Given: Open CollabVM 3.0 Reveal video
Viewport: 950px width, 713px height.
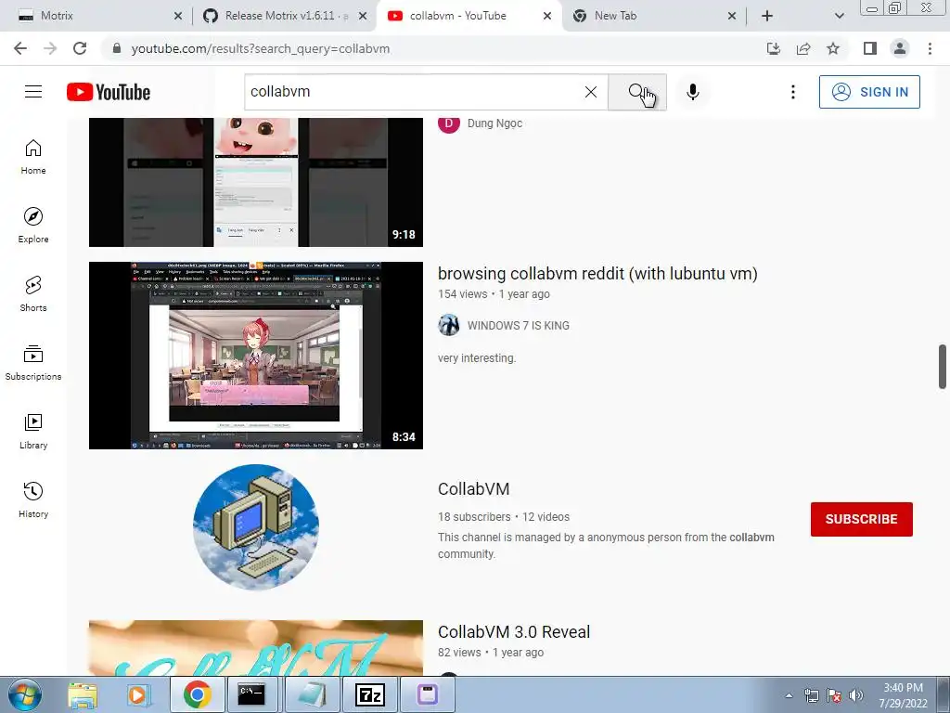Looking at the screenshot, I should click(514, 631).
